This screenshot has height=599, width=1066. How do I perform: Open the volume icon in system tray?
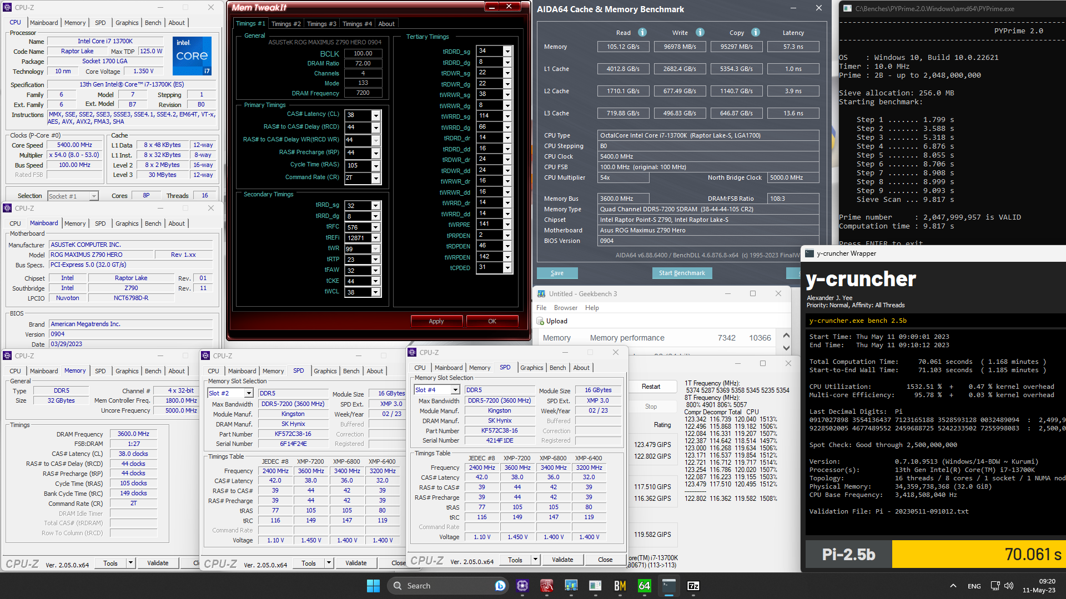point(1009,586)
